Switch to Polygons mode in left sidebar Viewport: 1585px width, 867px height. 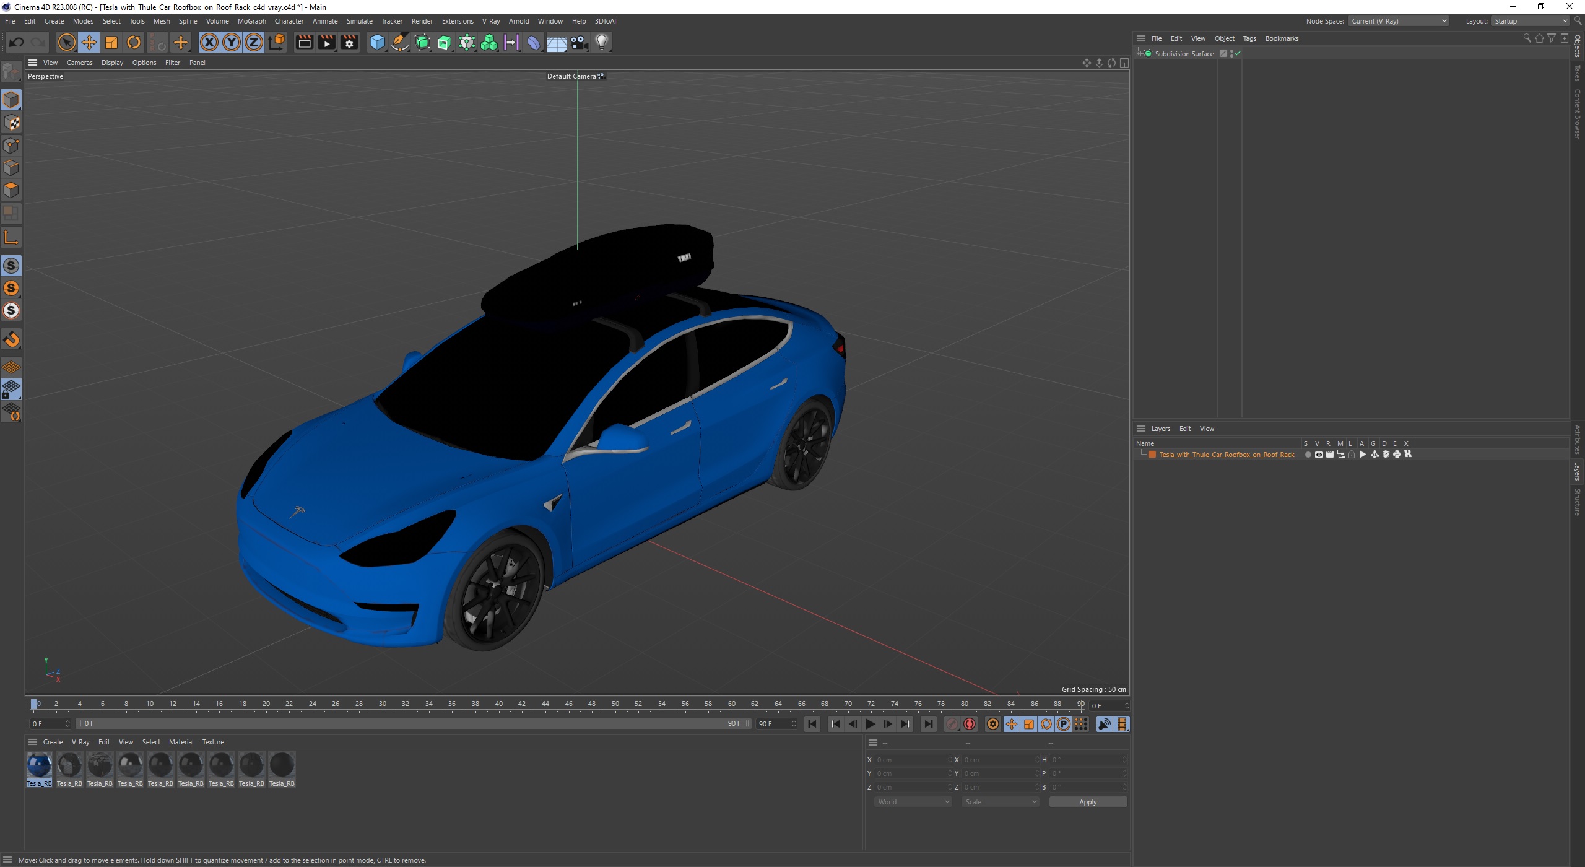(11, 190)
